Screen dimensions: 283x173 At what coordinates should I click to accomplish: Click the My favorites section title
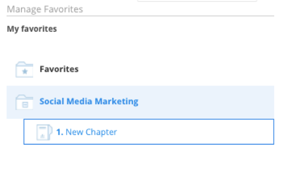(x=32, y=29)
